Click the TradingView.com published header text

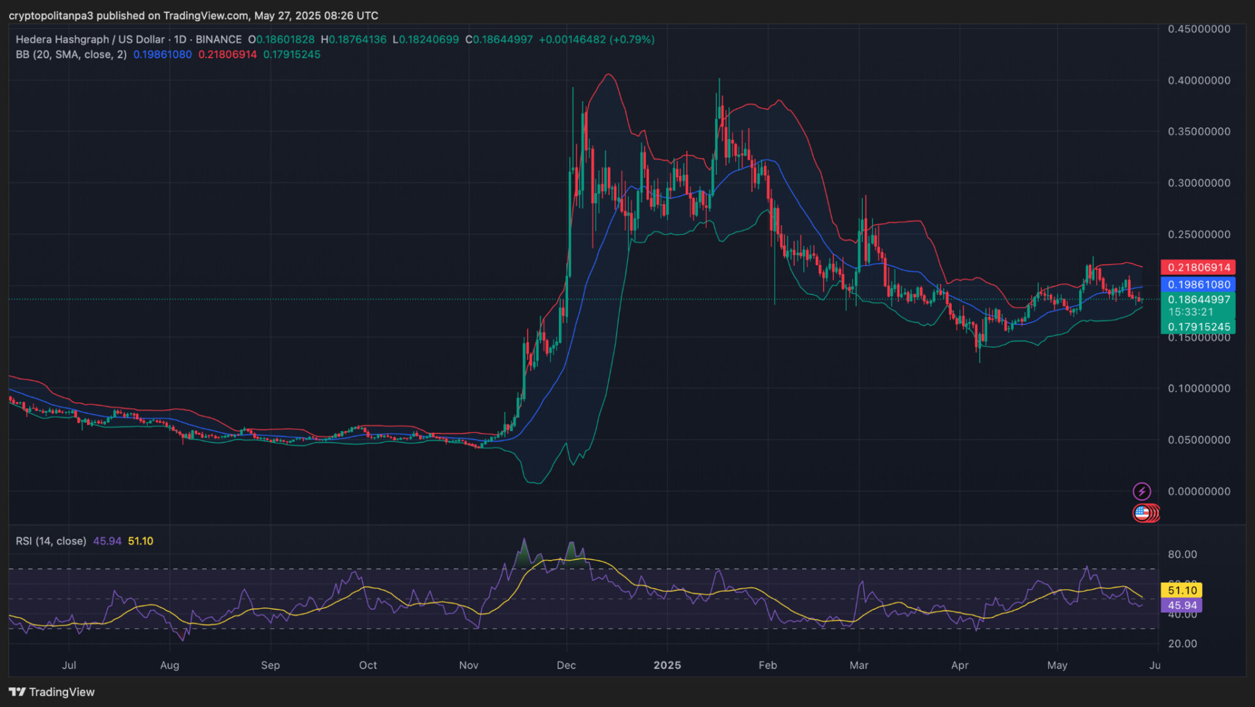[193, 16]
